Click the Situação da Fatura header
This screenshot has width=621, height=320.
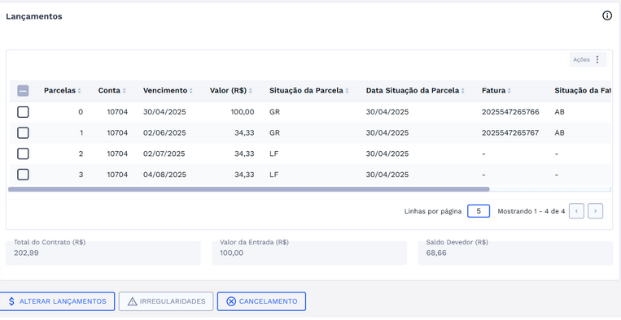(582, 90)
